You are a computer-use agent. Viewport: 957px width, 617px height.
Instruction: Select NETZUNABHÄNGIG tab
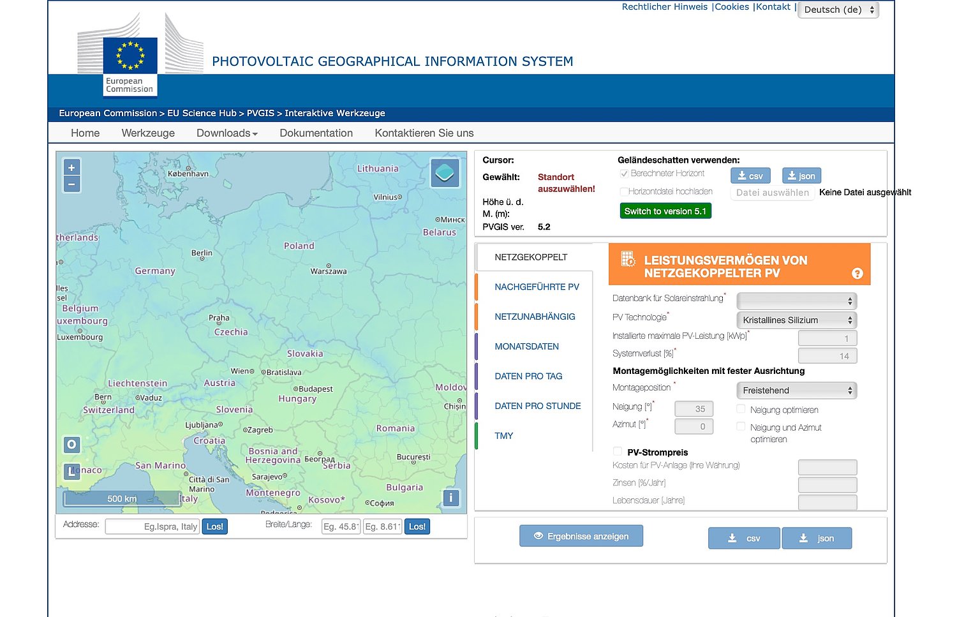535,316
